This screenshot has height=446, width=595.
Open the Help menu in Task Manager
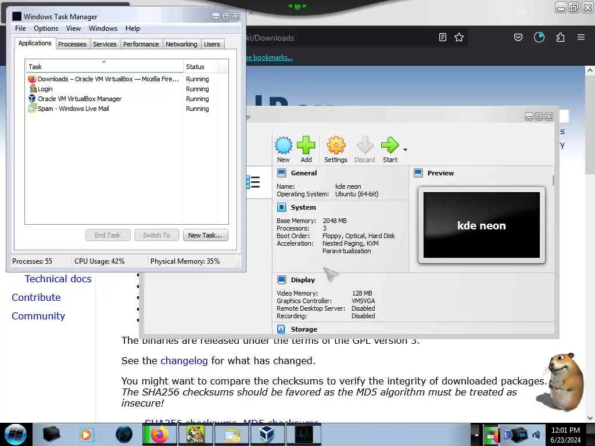tap(132, 28)
